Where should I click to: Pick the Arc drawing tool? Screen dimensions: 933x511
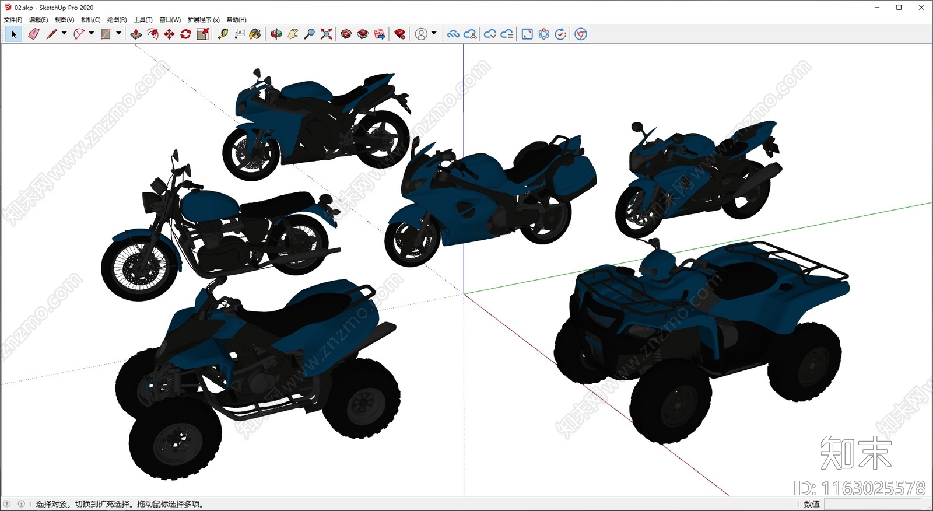click(x=78, y=34)
